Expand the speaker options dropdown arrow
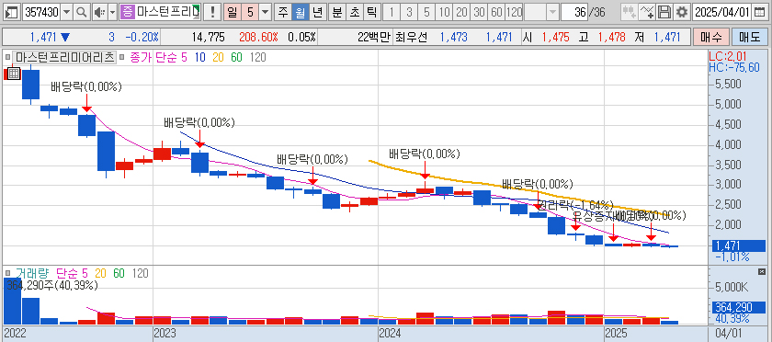 pyautogui.click(x=112, y=12)
